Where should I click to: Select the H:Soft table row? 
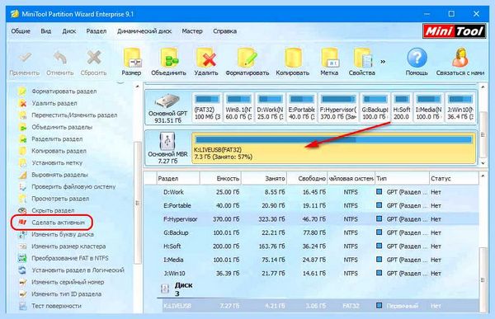(x=311, y=246)
